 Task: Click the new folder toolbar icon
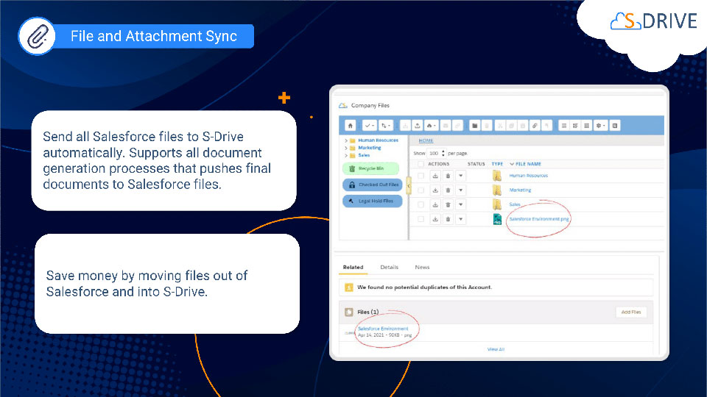(474, 126)
